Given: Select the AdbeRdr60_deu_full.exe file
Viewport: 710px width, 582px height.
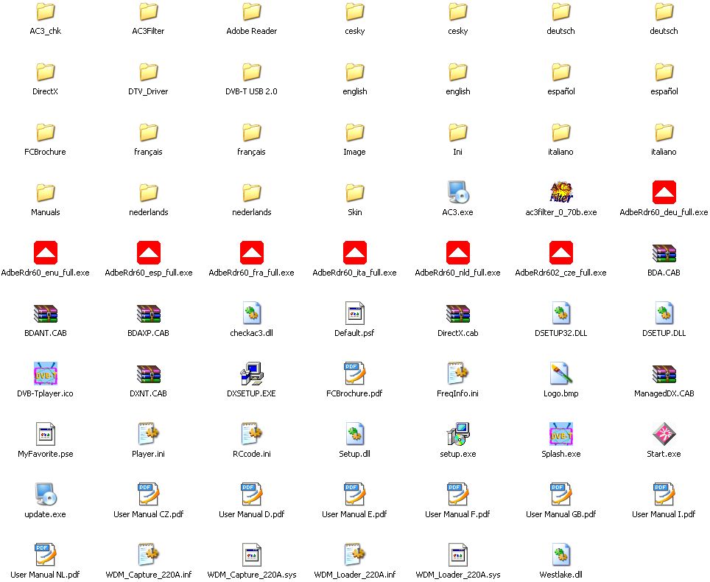Looking at the screenshot, I should point(664,193).
